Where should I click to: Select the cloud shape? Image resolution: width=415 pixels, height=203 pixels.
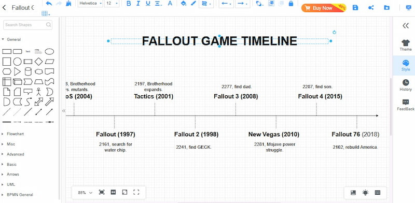point(38,71)
